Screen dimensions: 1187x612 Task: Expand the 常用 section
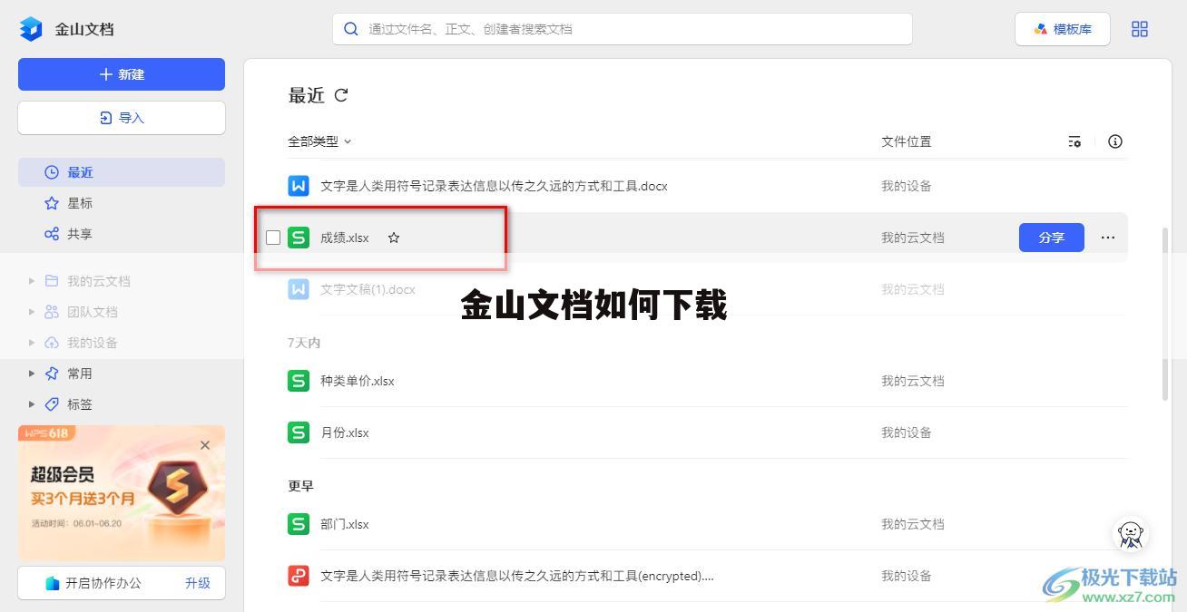(x=32, y=374)
